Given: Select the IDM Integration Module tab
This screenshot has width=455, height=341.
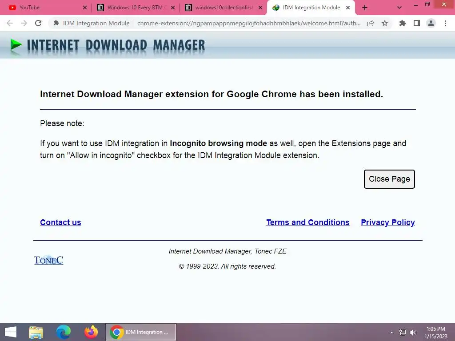Looking at the screenshot, I should coord(311,8).
